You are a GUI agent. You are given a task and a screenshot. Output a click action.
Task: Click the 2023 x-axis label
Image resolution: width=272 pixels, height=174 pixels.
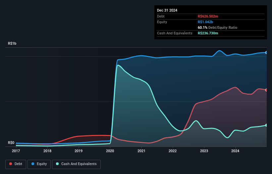pos(204,151)
